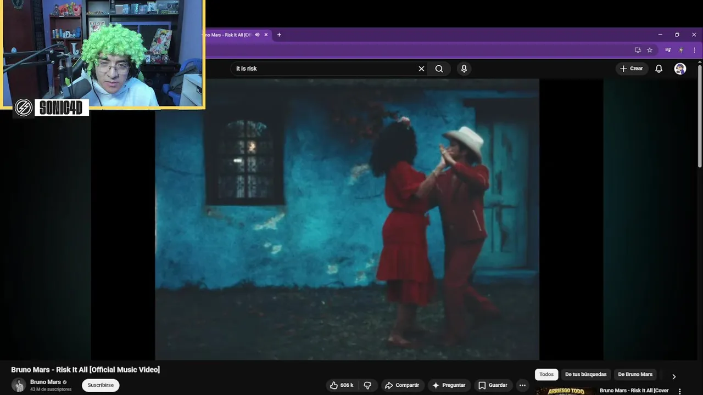Open suggested 'Bruno Mars - Risk It All [Cover' title
Viewport: 703px width, 395px height.
click(634, 391)
